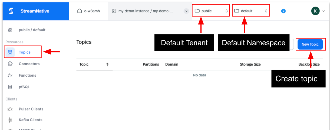
Task: Click the topic search input field
Action: click(292, 44)
